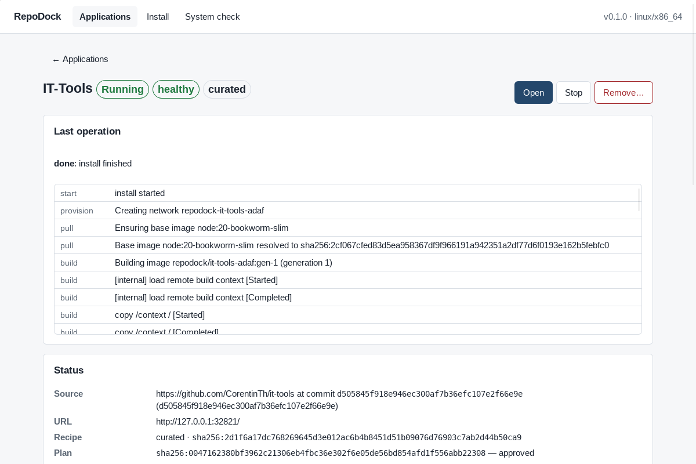
Task: Click the Status section heading
Action: [68, 370]
